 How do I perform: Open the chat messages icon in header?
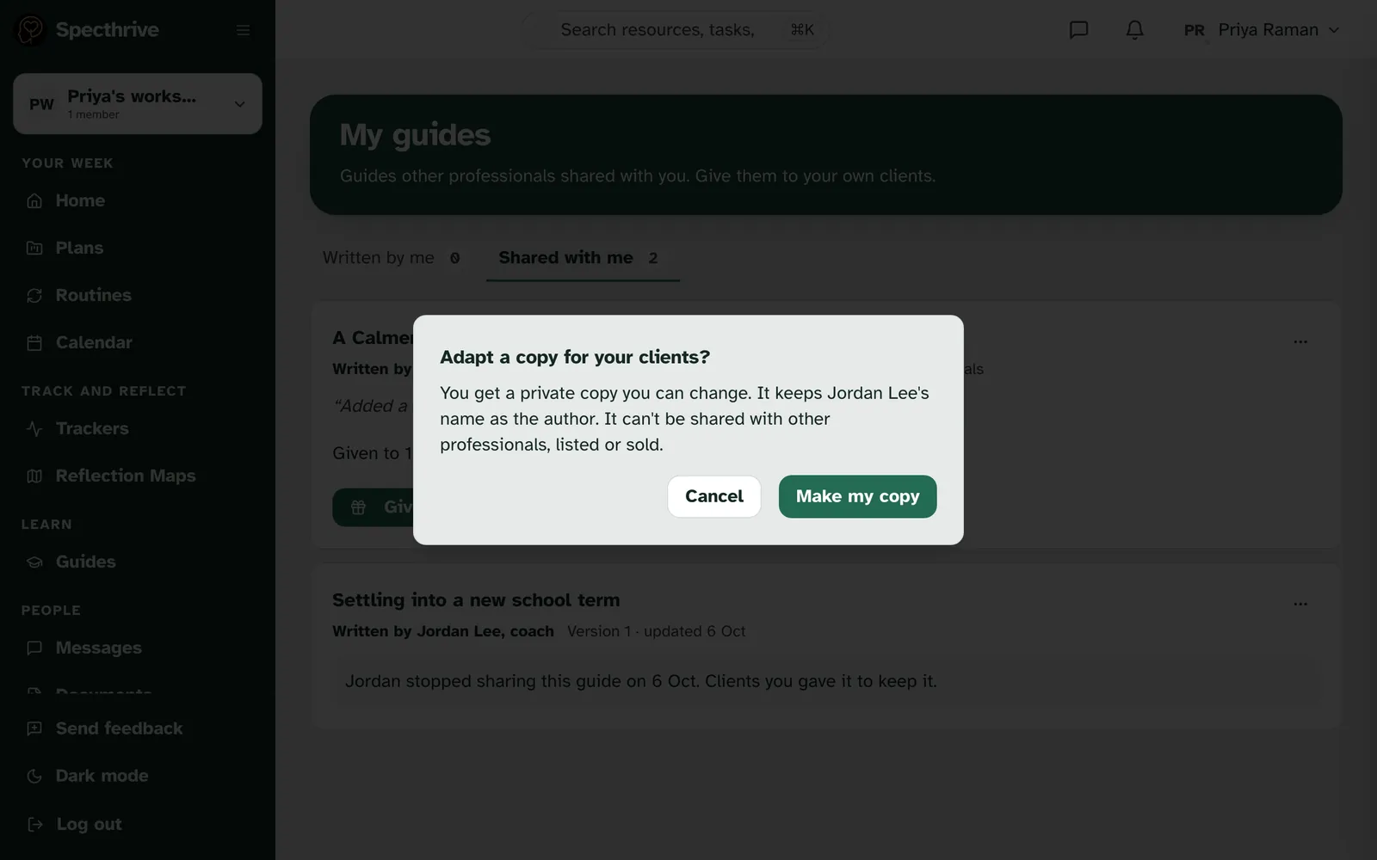(1078, 30)
